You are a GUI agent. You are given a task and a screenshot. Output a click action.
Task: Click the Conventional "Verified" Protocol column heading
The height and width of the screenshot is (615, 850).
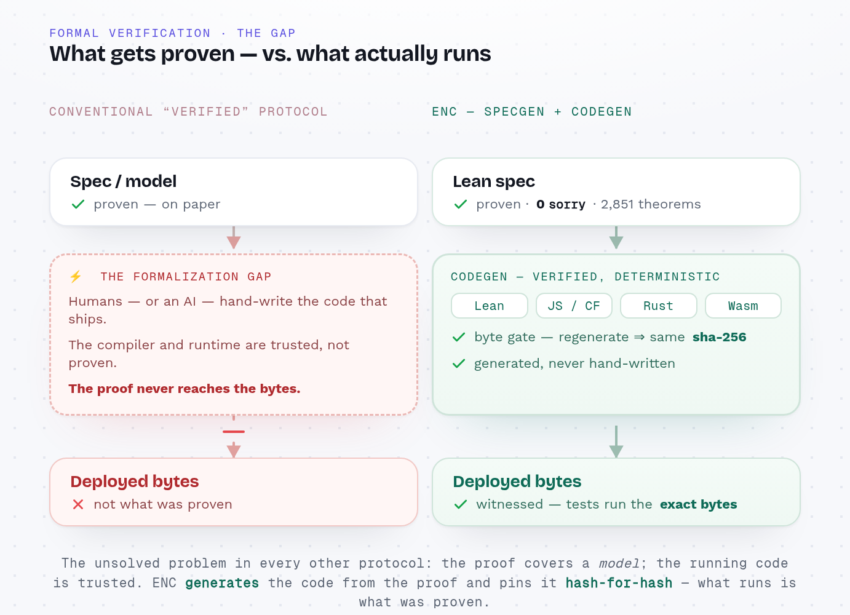(188, 112)
